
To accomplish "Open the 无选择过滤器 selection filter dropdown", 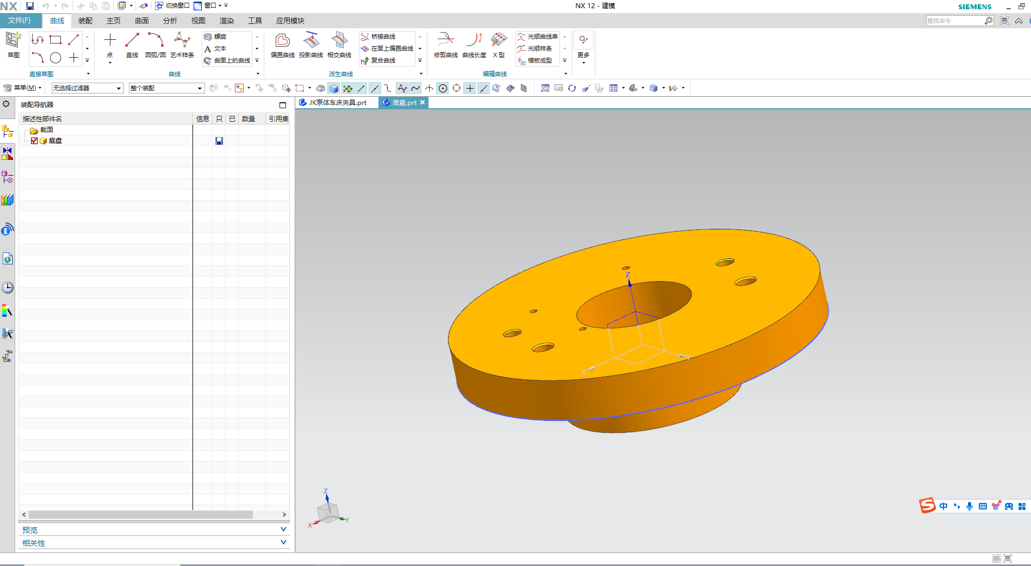I will click(88, 88).
